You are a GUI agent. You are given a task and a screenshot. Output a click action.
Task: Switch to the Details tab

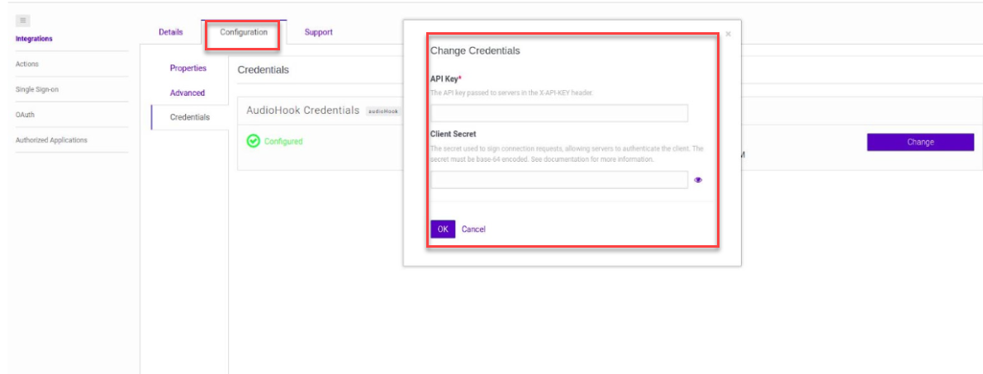[x=170, y=32]
